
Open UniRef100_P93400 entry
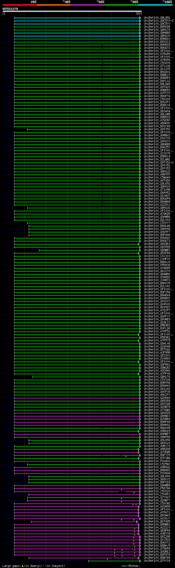click(x=157, y=461)
